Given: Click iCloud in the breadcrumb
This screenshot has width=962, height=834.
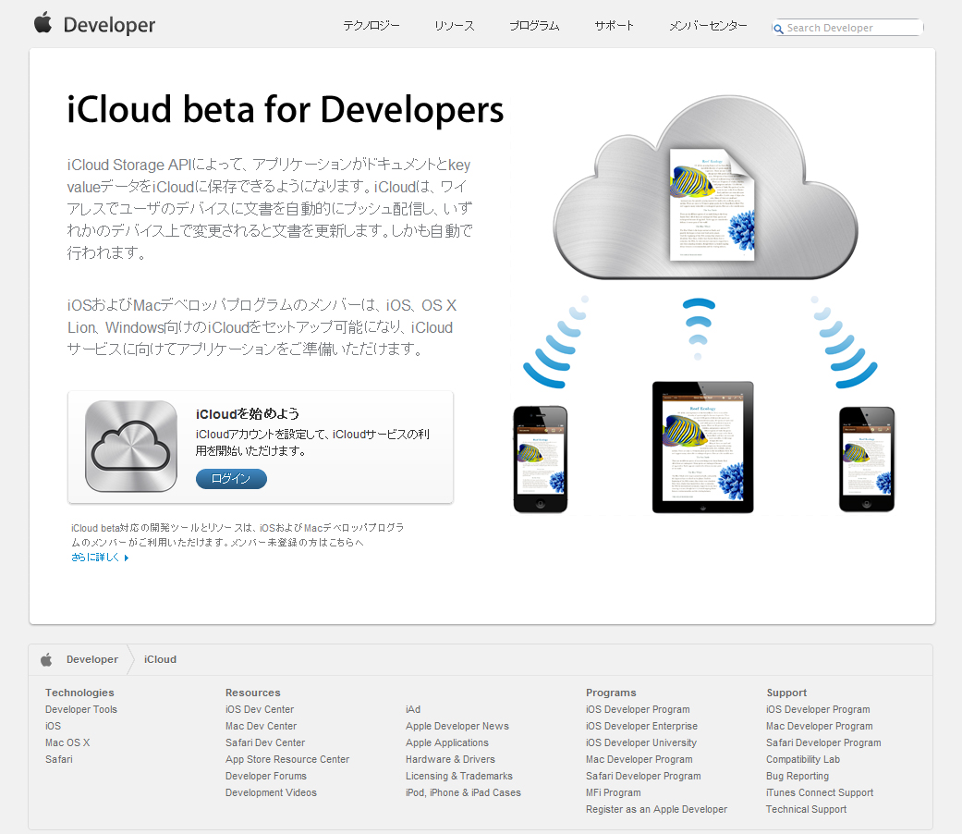Looking at the screenshot, I should [160, 660].
